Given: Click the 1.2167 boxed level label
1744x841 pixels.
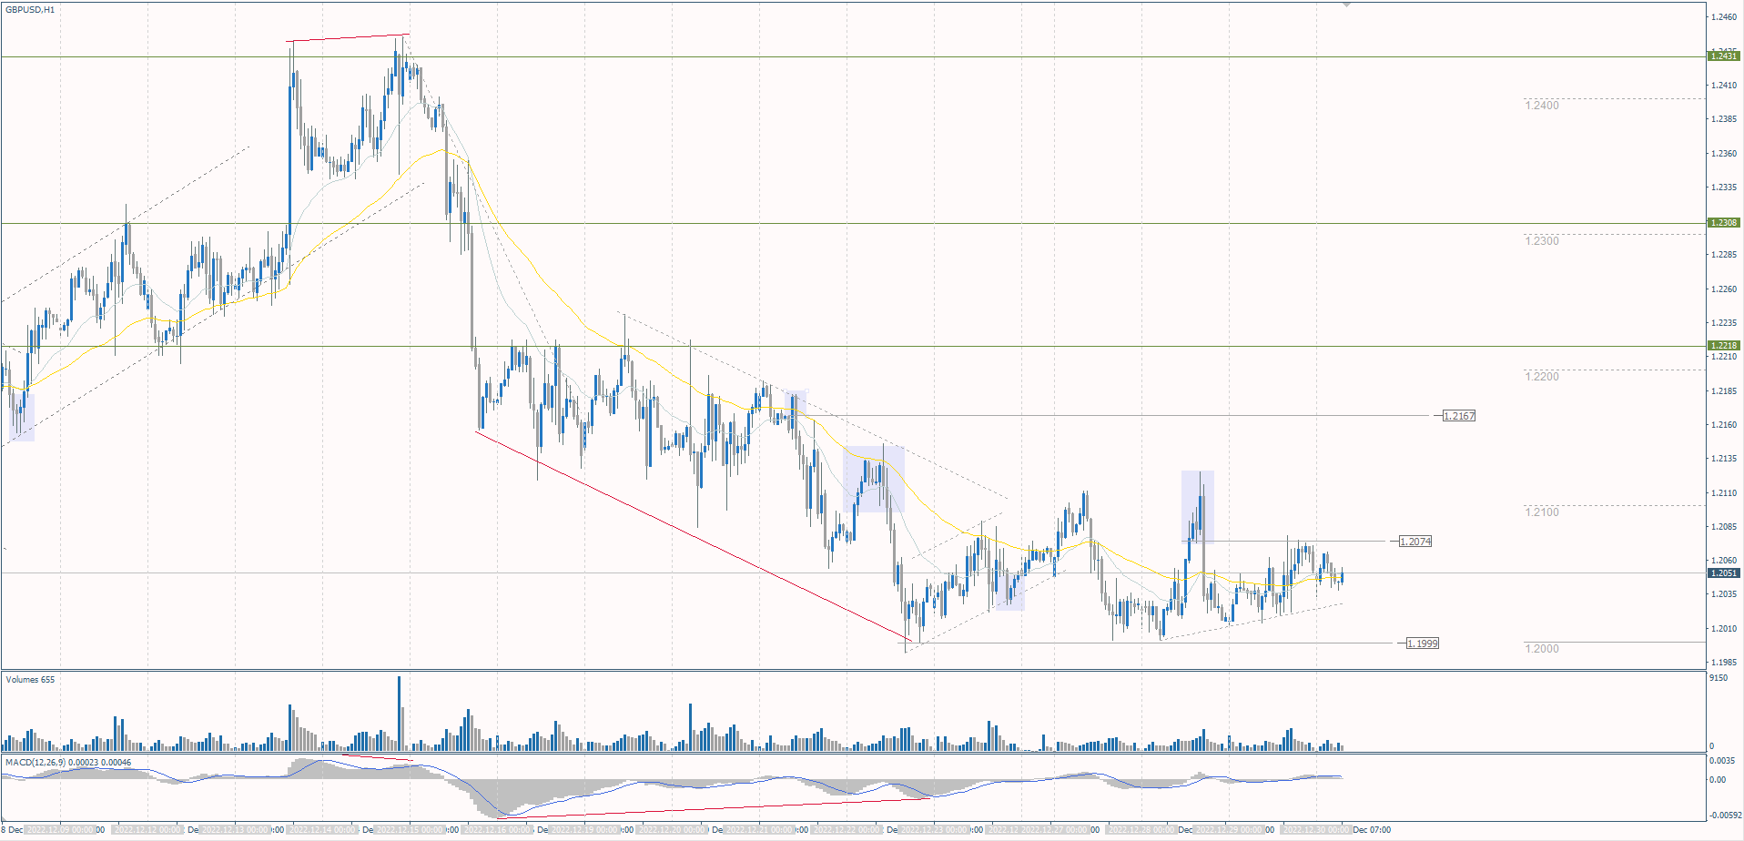Looking at the screenshot, I should [1459, 416].
